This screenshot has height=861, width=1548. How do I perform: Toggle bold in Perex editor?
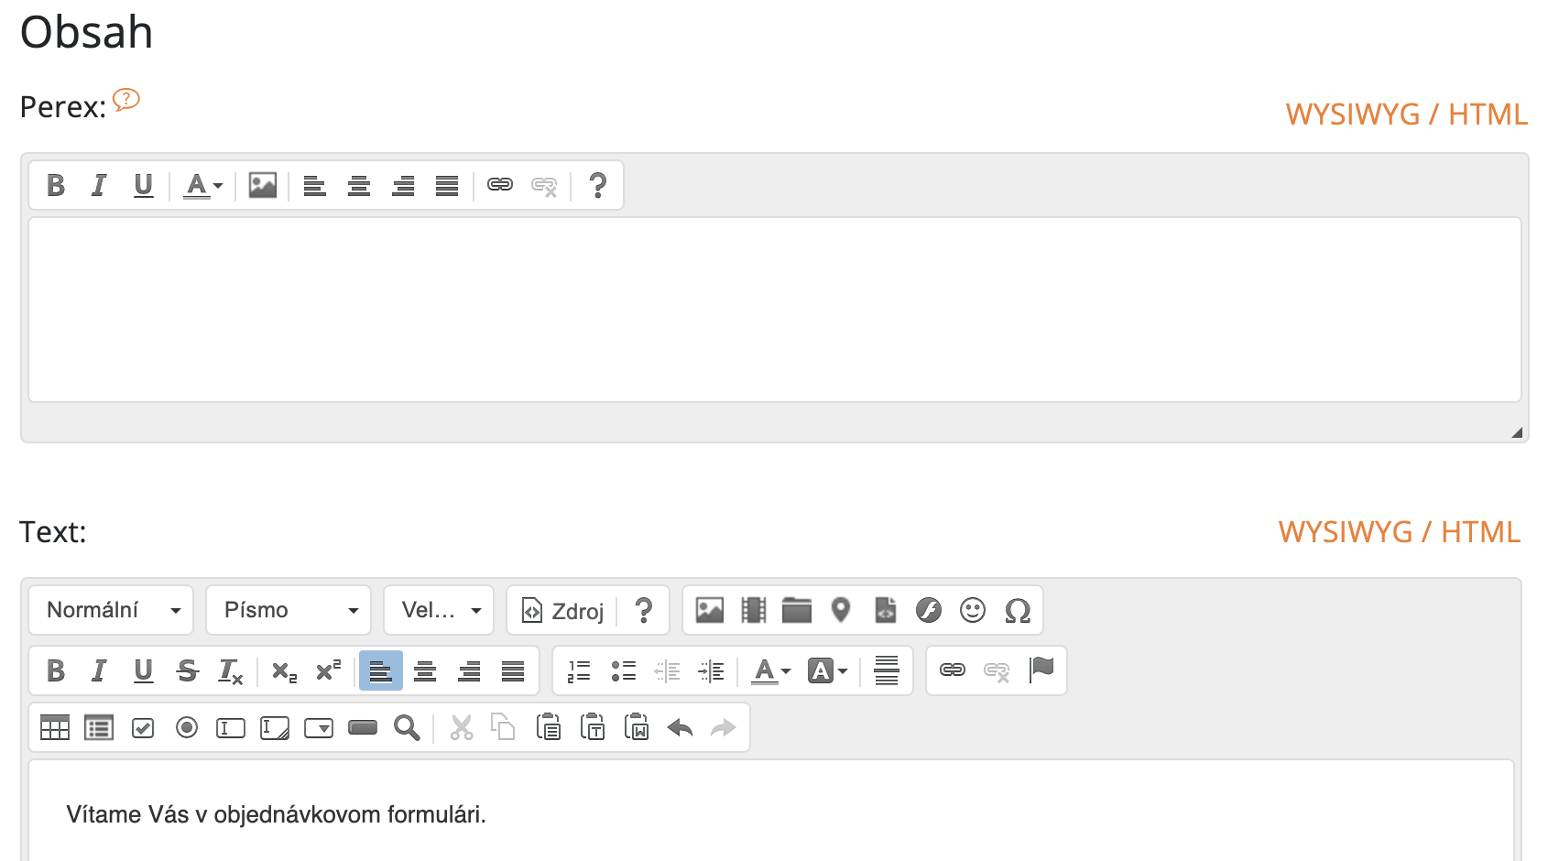click(56, 186)
